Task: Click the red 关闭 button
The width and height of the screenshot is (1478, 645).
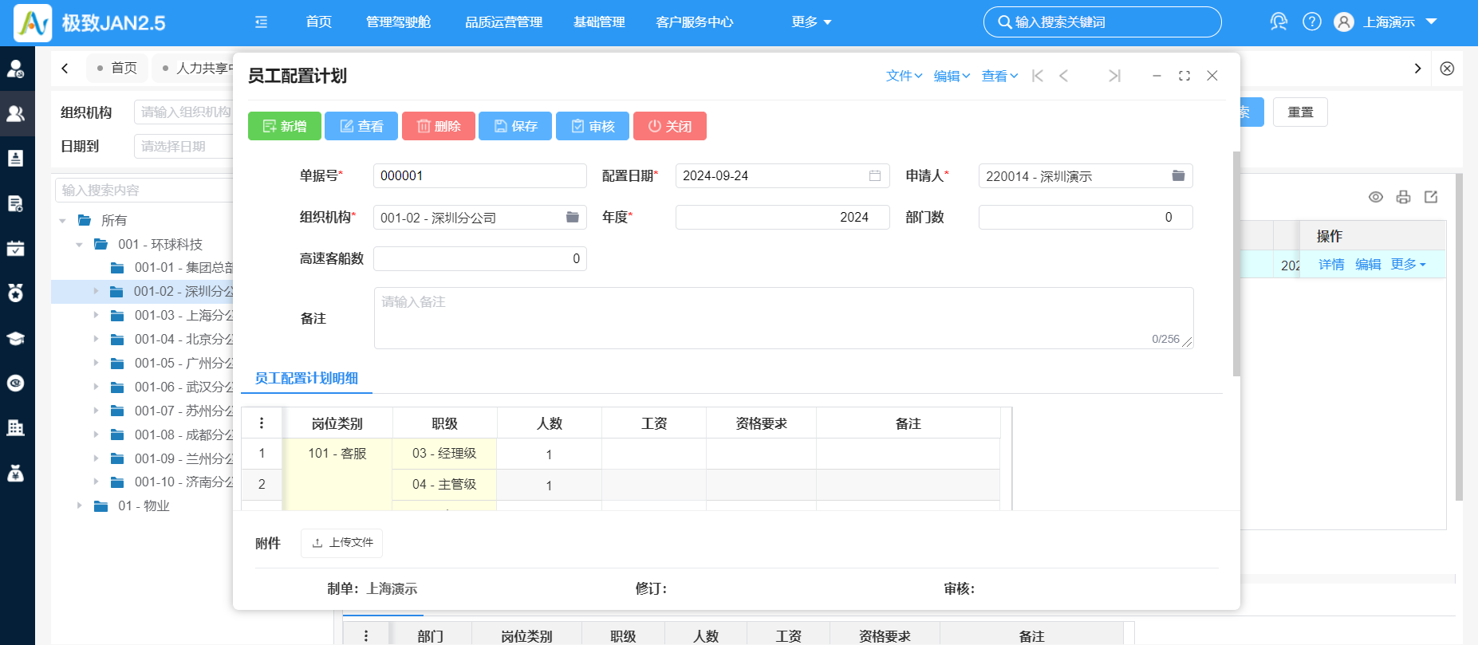Action: pos(670,126)
